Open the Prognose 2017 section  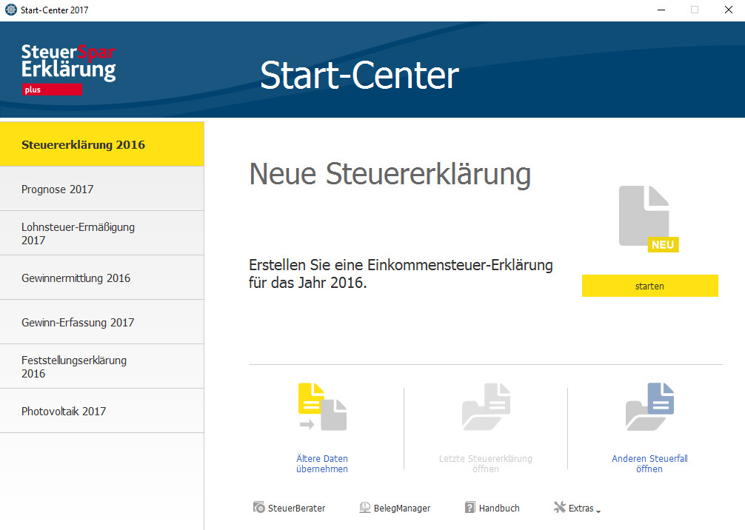[101, 189]
